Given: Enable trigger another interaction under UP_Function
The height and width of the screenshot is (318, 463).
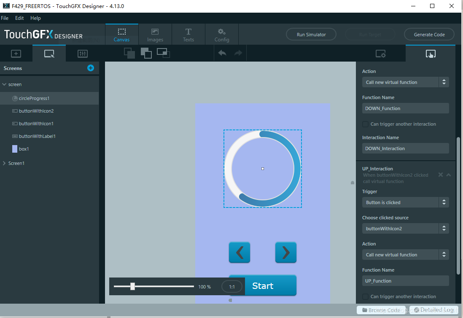Looking at the screenshot, I should tap(365, 296).
